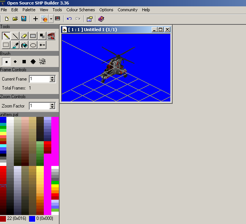Click the Save file toolbar icon
Viewport: 246px width, 224px height.
(x=24, y=18)
